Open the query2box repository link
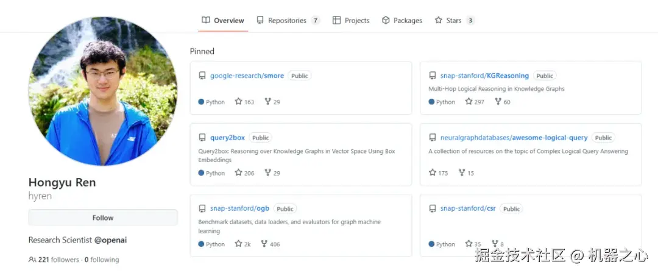This screenshot has width=658, height=273. pyautogui.click(x=227, y=137)
